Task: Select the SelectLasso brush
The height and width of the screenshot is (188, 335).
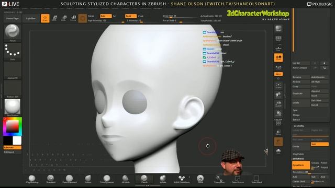Action: 238,179
